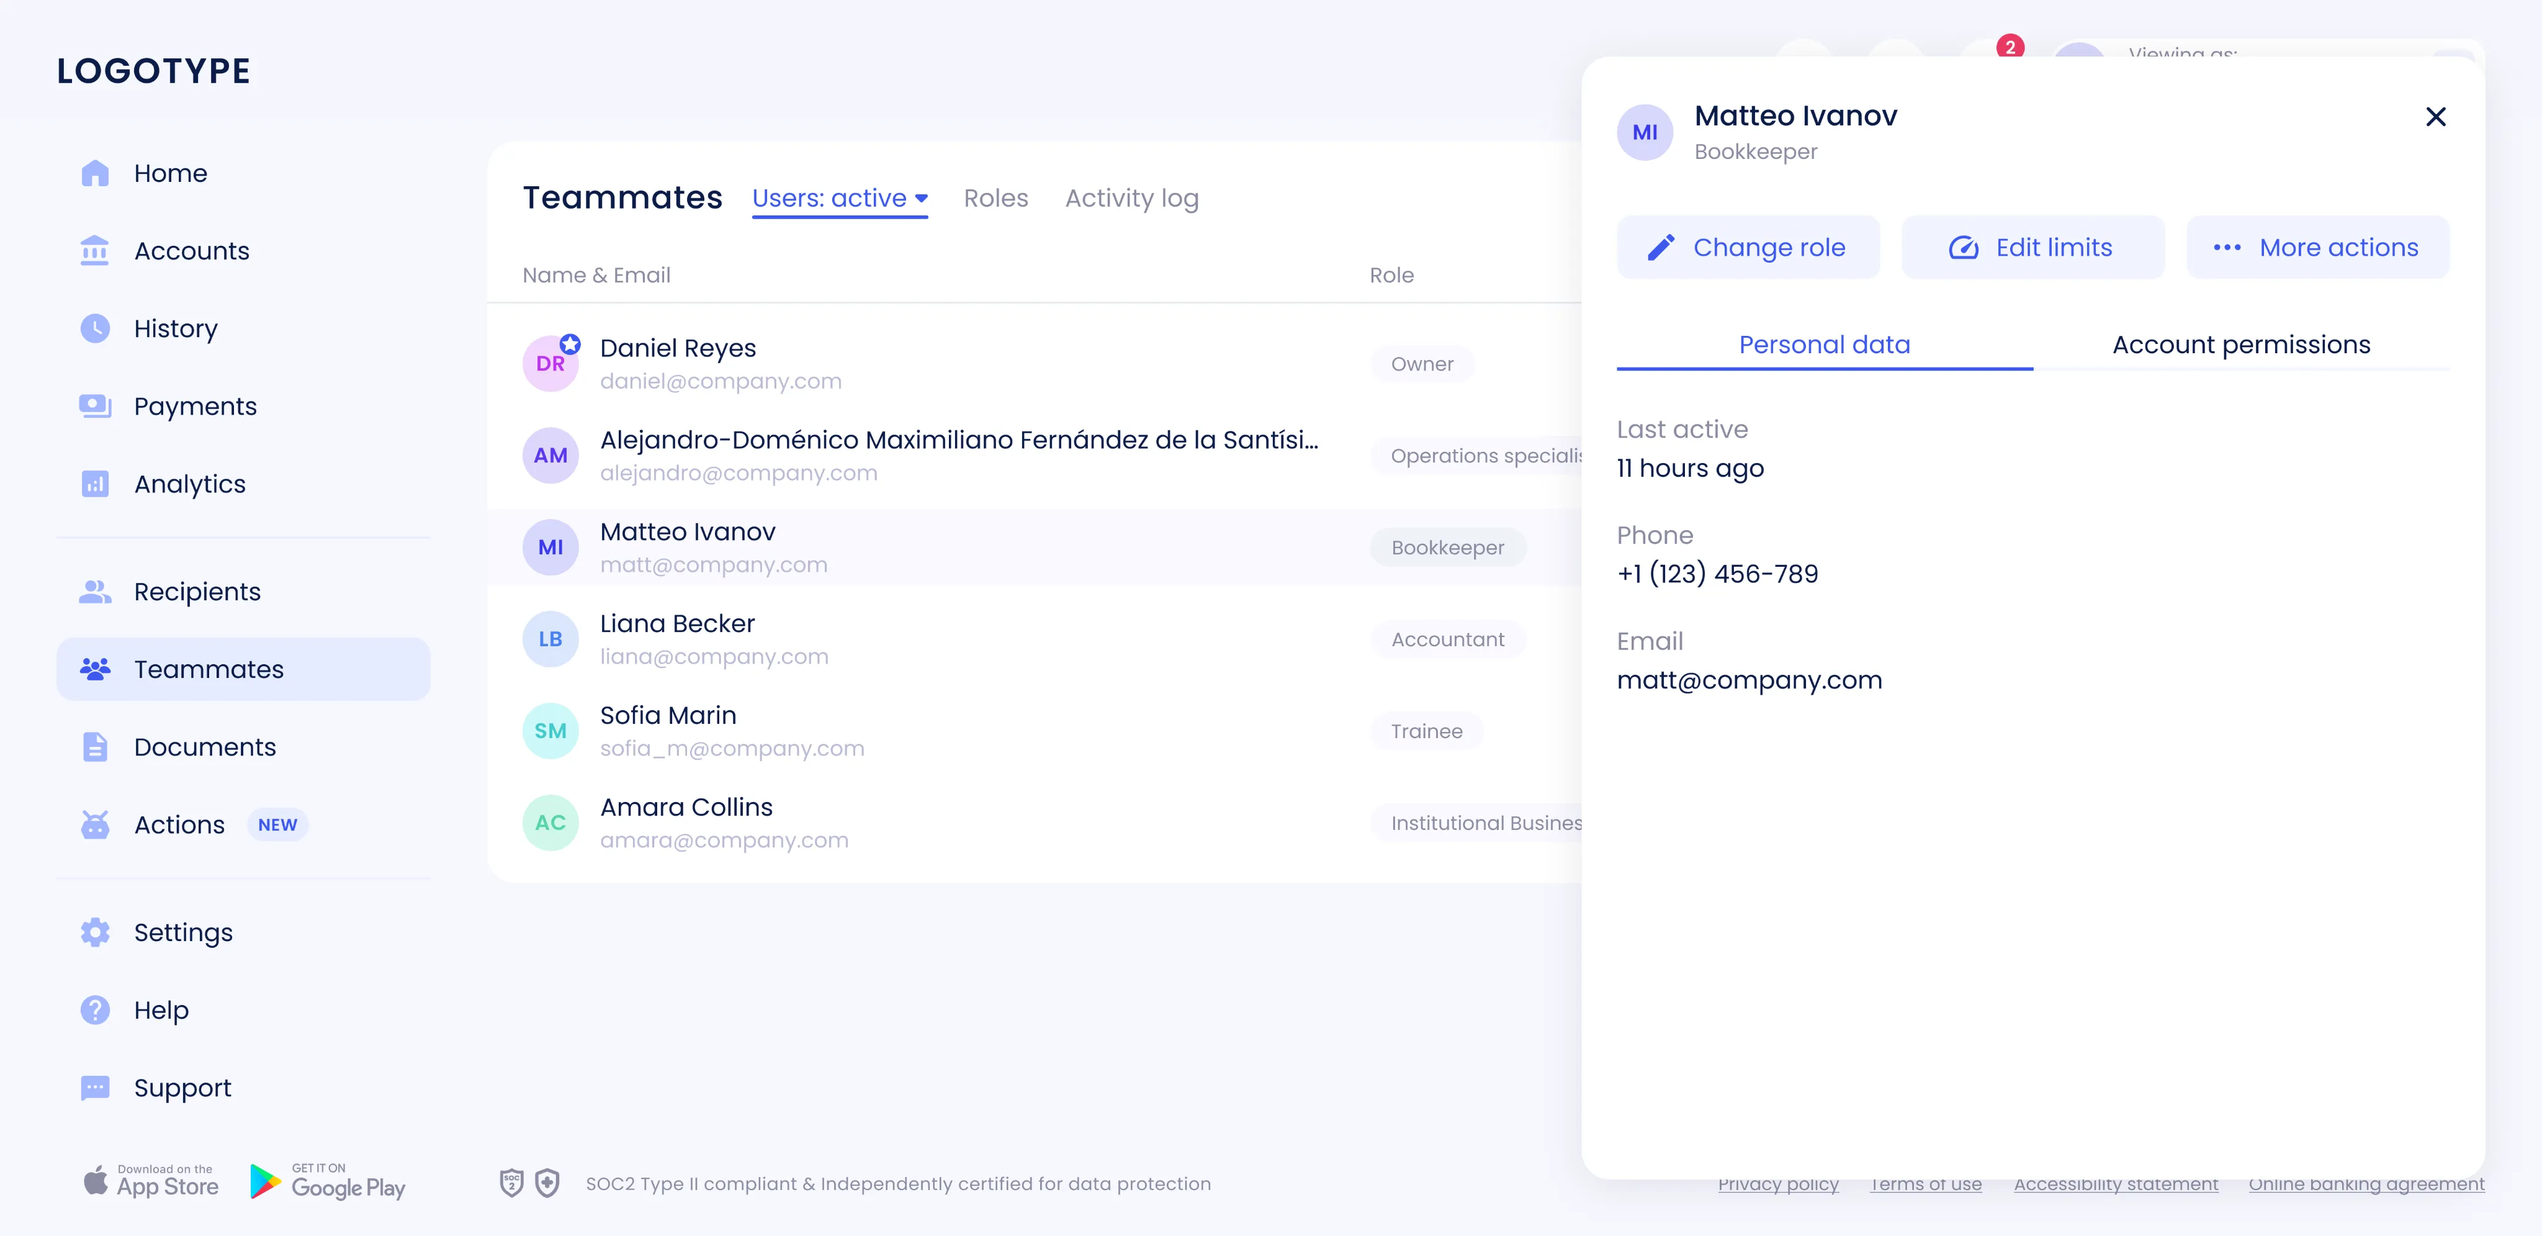Click the security shield plus icon in footer
This screenshot has height=1236, width=2542.
(x=547, y=1183)
